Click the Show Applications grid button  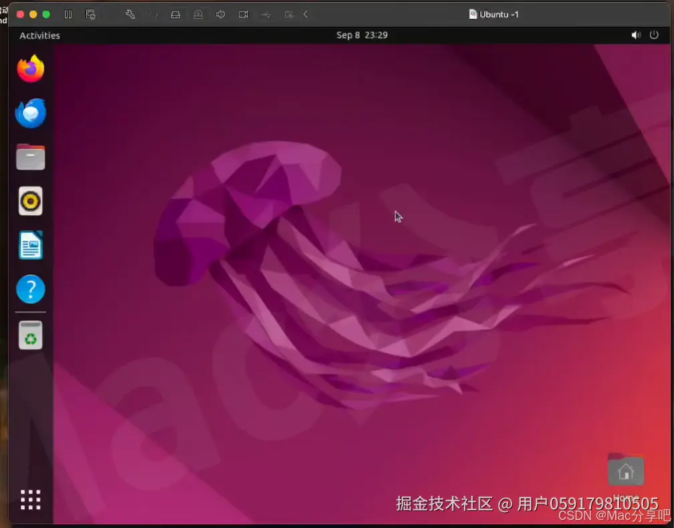coord(30,499)
